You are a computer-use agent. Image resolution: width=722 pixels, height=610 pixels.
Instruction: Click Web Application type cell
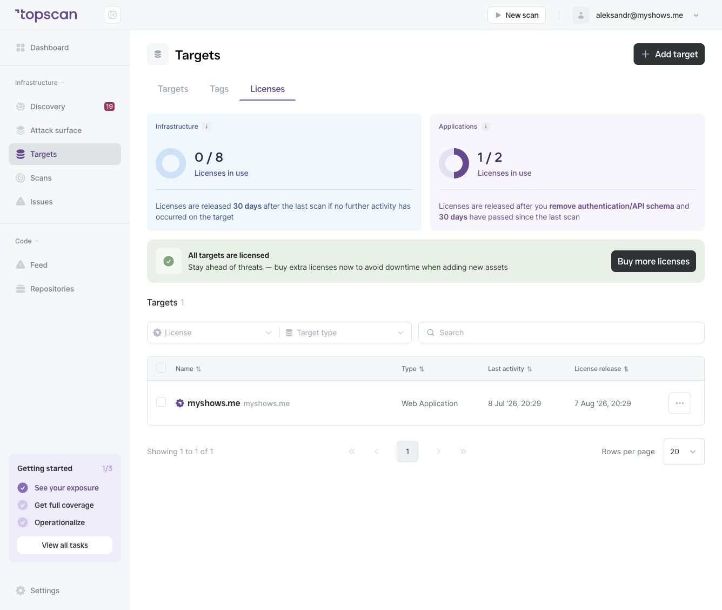430,403
